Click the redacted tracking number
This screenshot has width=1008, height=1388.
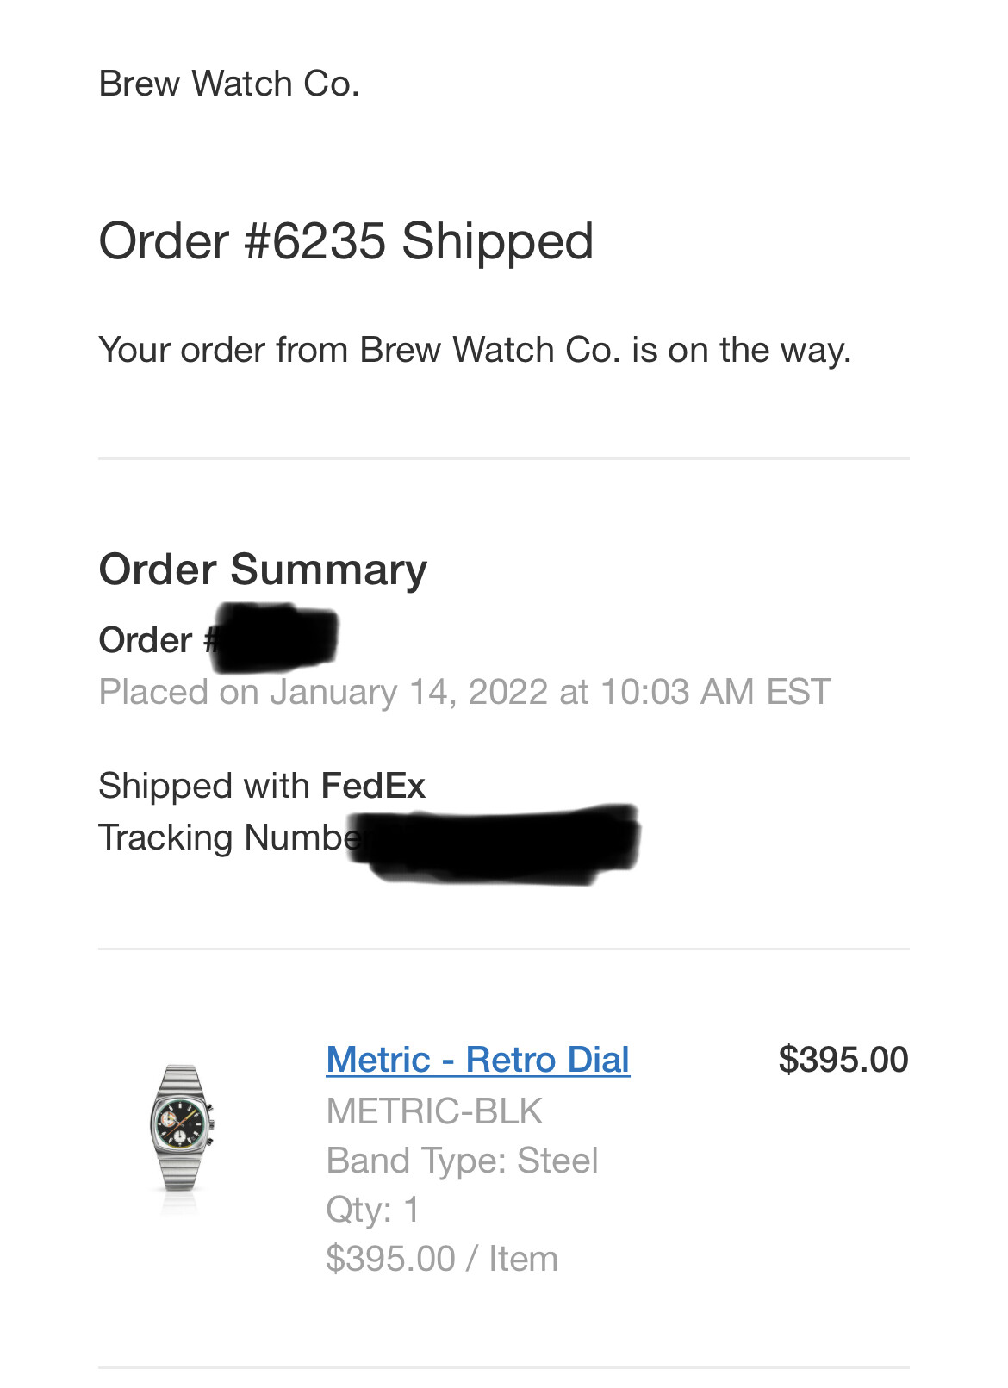504,843
